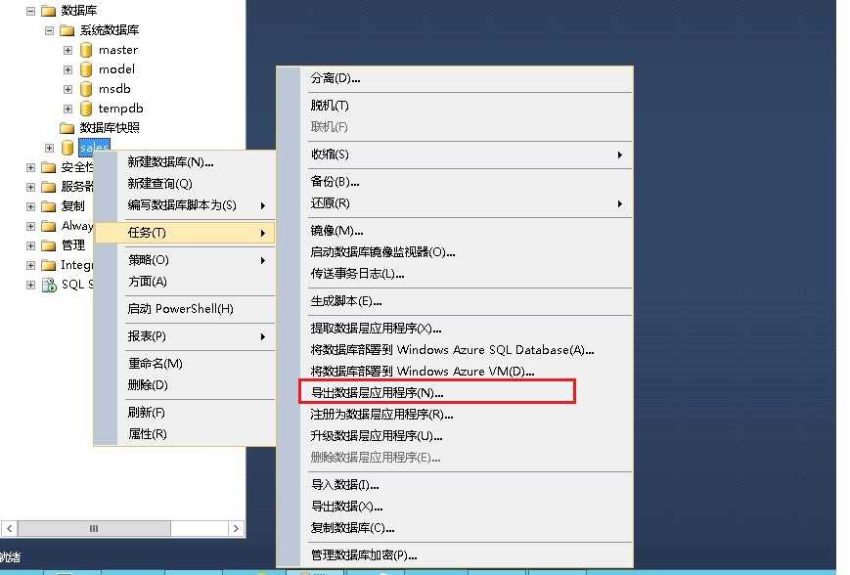
Task: Click the horizontal scrollbar right arrow
Action: (236, 528)
